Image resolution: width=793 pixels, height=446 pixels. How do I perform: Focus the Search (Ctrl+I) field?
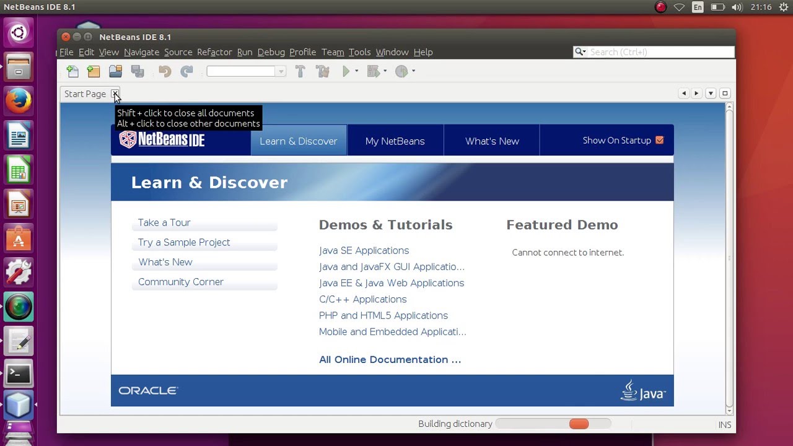pos(660,52)
